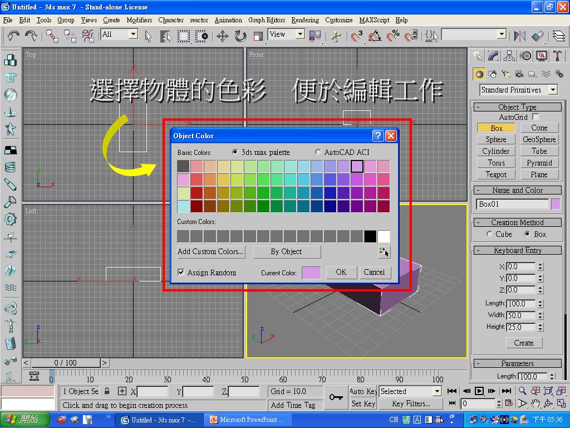Switch to the Motion command panel tab
570x428 pixels.
point(525,56)
